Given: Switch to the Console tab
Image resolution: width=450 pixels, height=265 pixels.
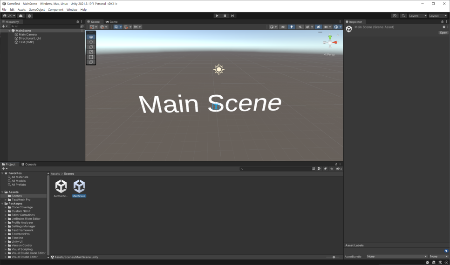Looking at the screenshot, I should 29,165.
